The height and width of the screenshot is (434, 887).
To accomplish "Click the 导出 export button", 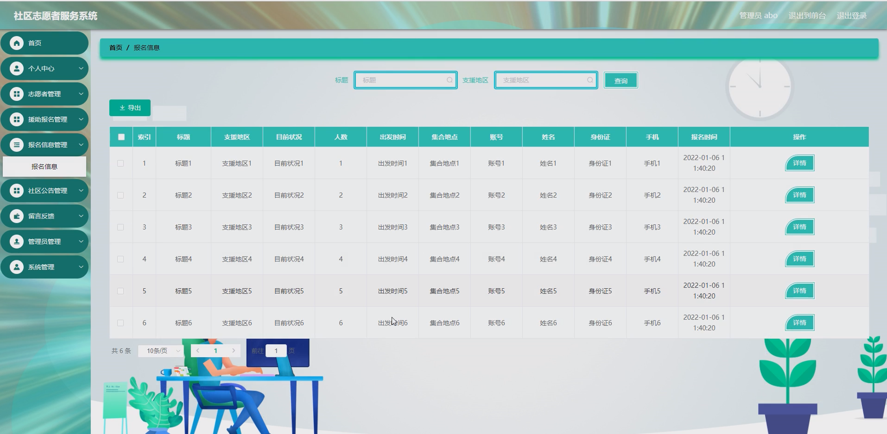I will click(x=130, y=108).
